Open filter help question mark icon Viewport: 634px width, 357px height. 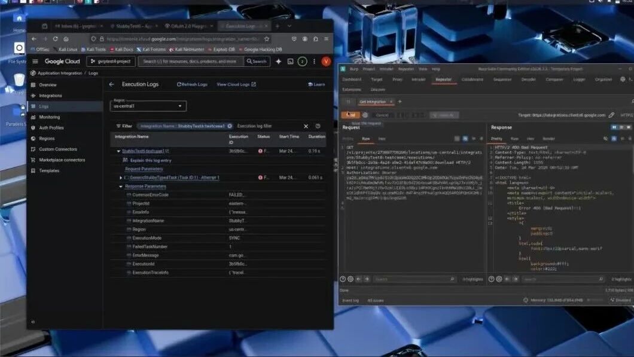tap(318, 126)
